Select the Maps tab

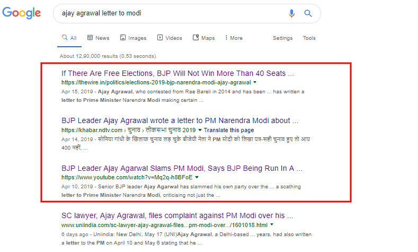click(203, 38)
